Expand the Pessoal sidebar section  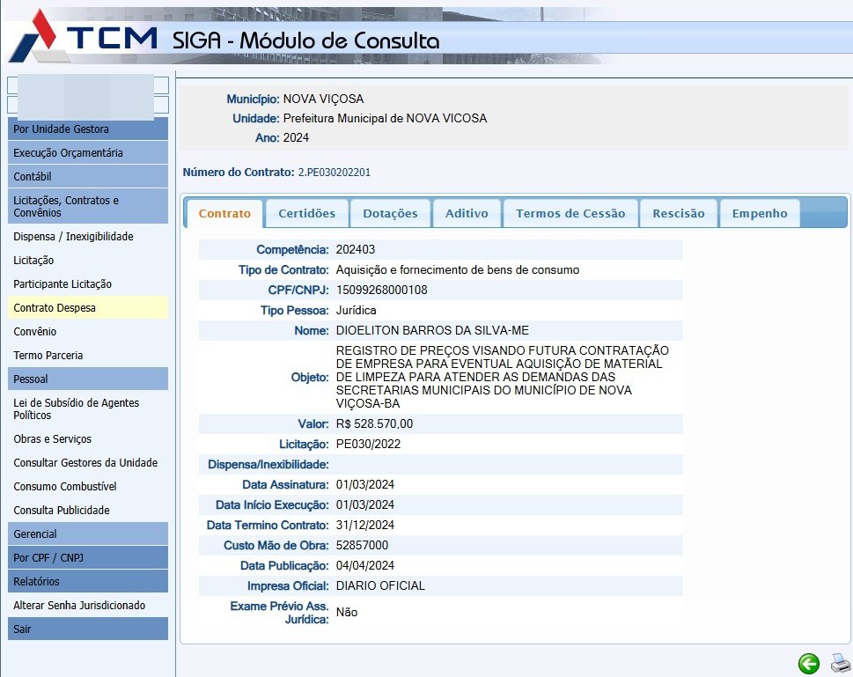pos(87,379)
